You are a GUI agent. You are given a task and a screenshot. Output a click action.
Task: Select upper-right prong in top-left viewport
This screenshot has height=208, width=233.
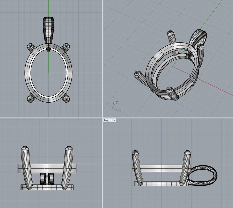click(x=66, y=47)
